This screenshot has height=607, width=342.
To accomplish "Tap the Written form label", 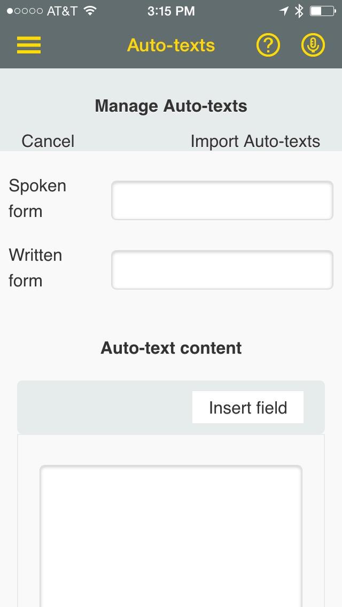I will pos(35,268).
